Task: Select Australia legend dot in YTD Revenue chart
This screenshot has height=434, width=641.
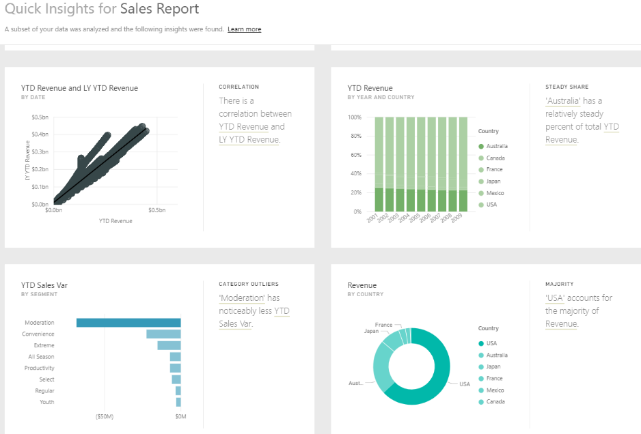Action: [x=481, y=146]
